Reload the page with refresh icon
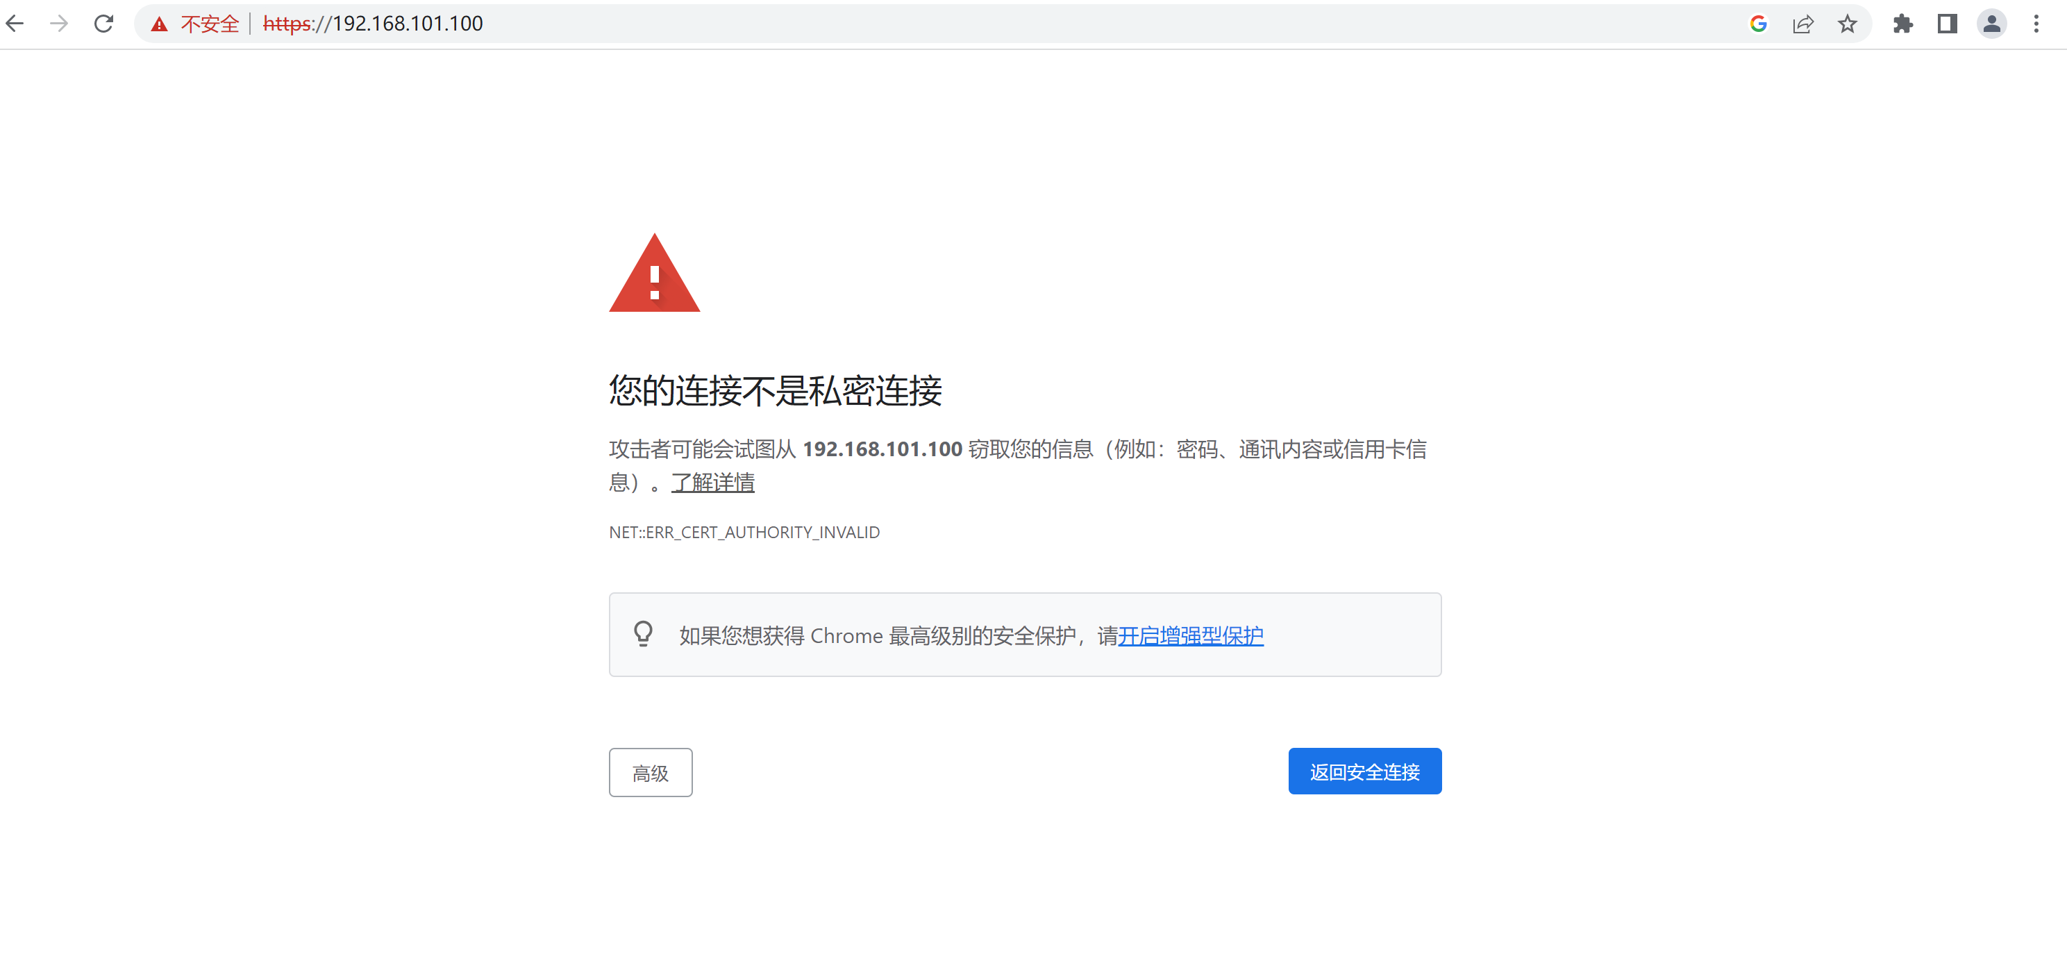Viewport: 2067px width, 977px height. 103,24
